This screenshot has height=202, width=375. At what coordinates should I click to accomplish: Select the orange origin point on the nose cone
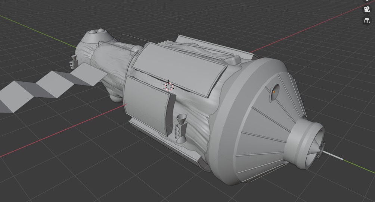[274, 92]
